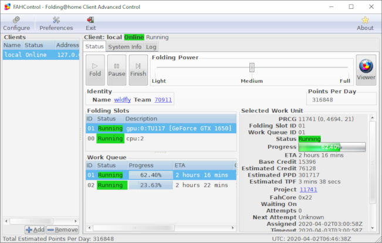The height and width of the screenshot is (243, 382).
Task: Click the FahCore value 0x22
Action: pos(305,197)
